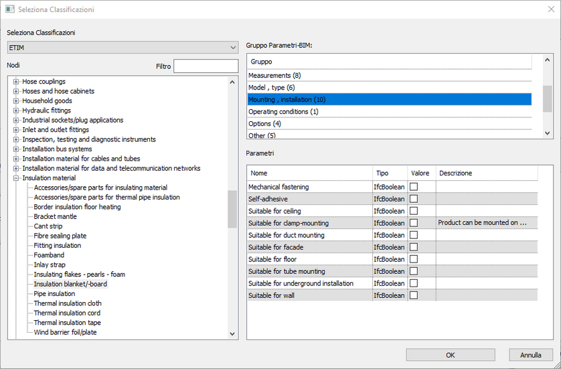Image resolution: width=561 pixels, height=369 pixels.
Task: Select Accessories/spare parts for thermal pipe insulation
Action: tap(106, 197)
